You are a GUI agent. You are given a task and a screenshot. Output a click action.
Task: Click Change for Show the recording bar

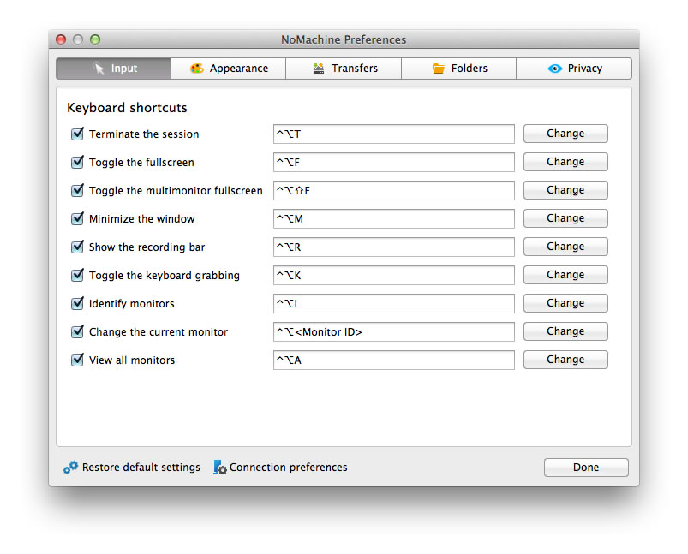pos(565,247)
